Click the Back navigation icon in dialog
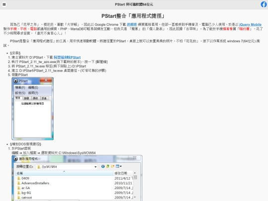Viewport: 268px width, 201px height. [103, 166]
